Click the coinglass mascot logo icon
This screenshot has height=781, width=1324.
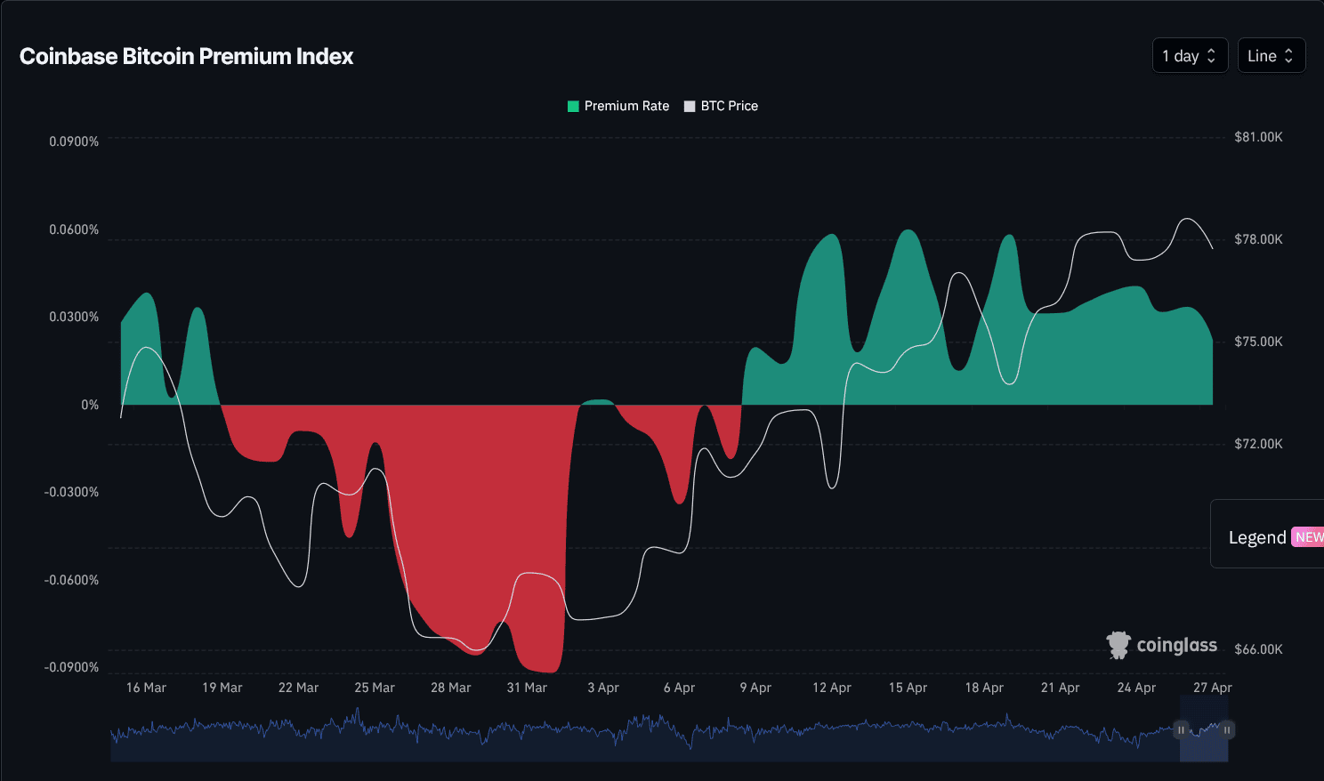click(x=1118, y=645)
